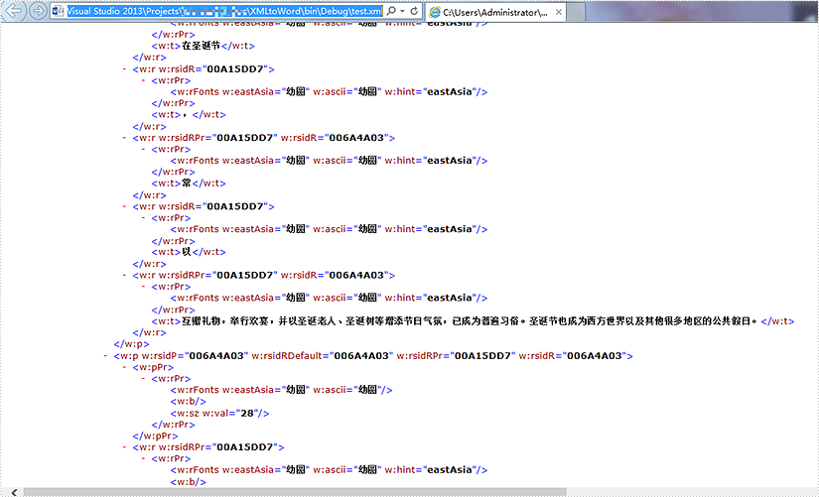Open the address bar autocomplete dropdown arrow
The height and width of the screenshot is (497, 819).
coord(402,11)
